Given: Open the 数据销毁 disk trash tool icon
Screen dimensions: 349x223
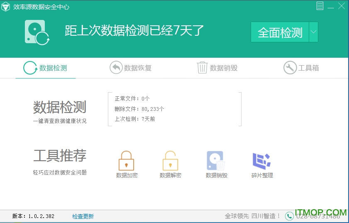Looking at the screenshot, I should point(216,161).
